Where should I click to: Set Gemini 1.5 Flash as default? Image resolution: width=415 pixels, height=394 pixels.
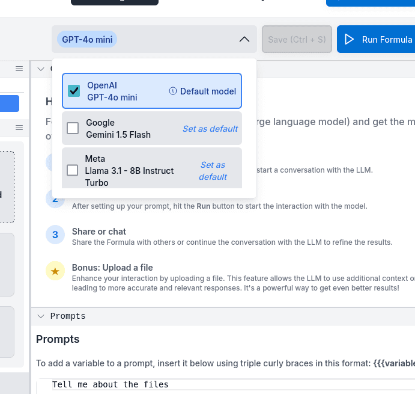point(210,129)
